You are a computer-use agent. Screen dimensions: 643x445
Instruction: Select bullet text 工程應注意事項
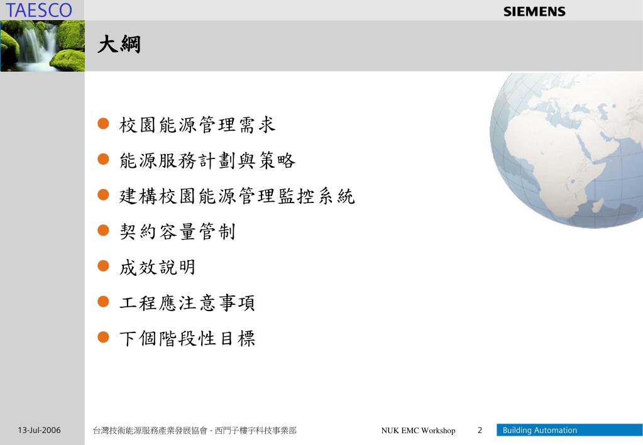(x=187, y=303)
